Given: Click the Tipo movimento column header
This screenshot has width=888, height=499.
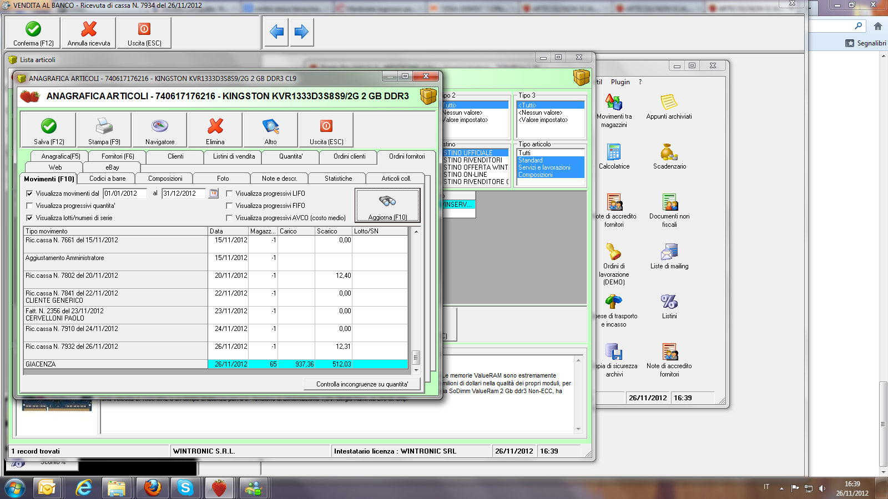Looking at the screenshot, I should click(115, 231).
